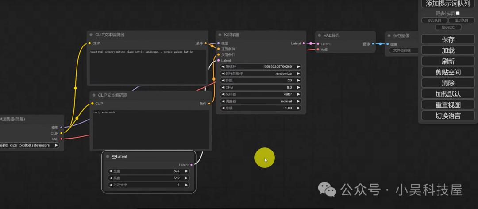Image resolution: width=478 pixels, height=209 pixels.
Task: Increase 步数 with its right arrow
Action: coord(298,81)
